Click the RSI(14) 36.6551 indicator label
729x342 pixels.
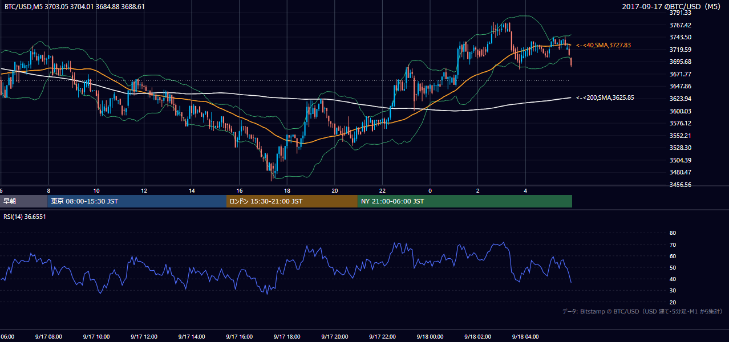(25, 217)
